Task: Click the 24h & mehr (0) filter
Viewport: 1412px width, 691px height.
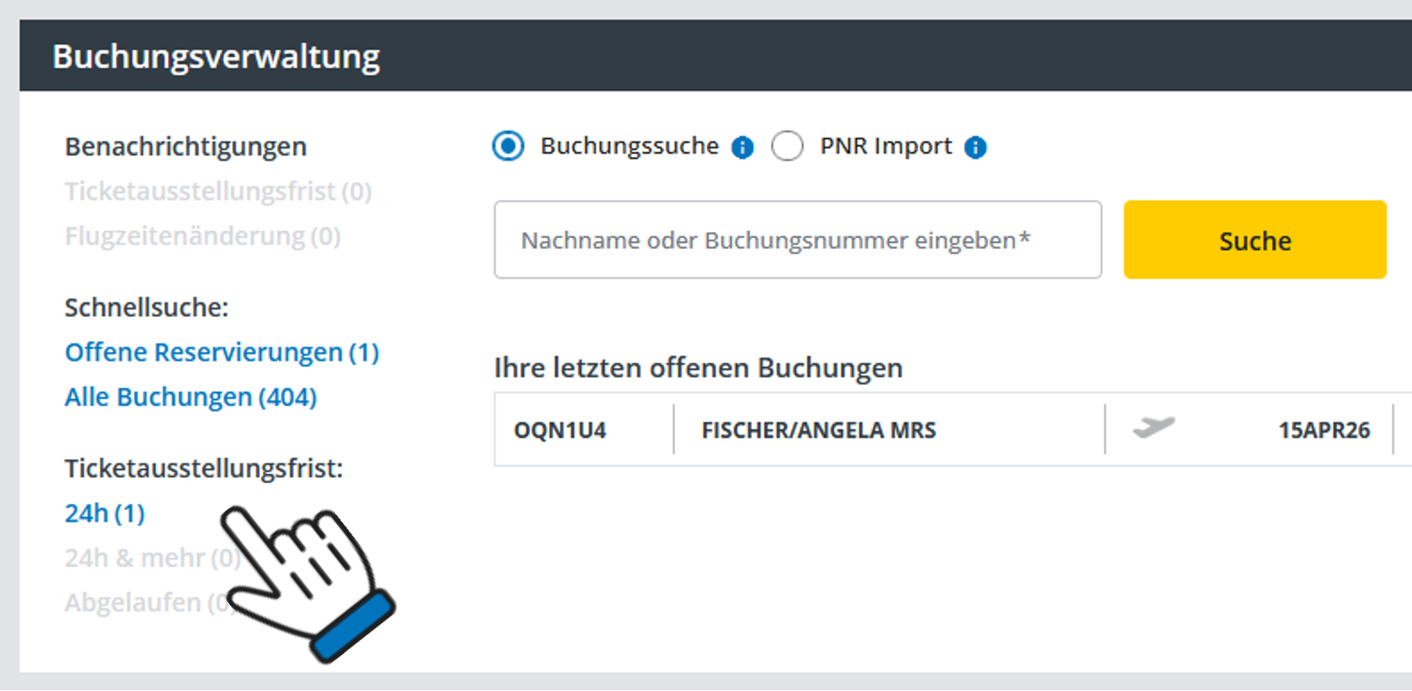Action: (x=141, y=557)
